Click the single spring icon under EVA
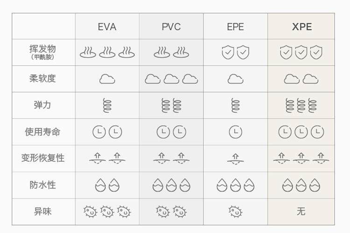 (107, 105)
